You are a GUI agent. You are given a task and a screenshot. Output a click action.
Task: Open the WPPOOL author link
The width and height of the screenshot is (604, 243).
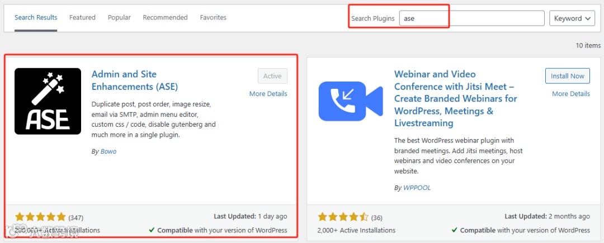pos(417,188)
